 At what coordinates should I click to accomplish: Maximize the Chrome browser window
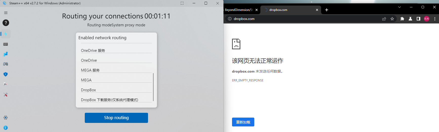pos(423,7)
